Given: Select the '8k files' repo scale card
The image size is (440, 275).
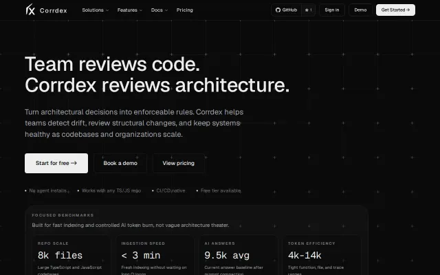Looking at the screenshot, I should pos(71,255).
